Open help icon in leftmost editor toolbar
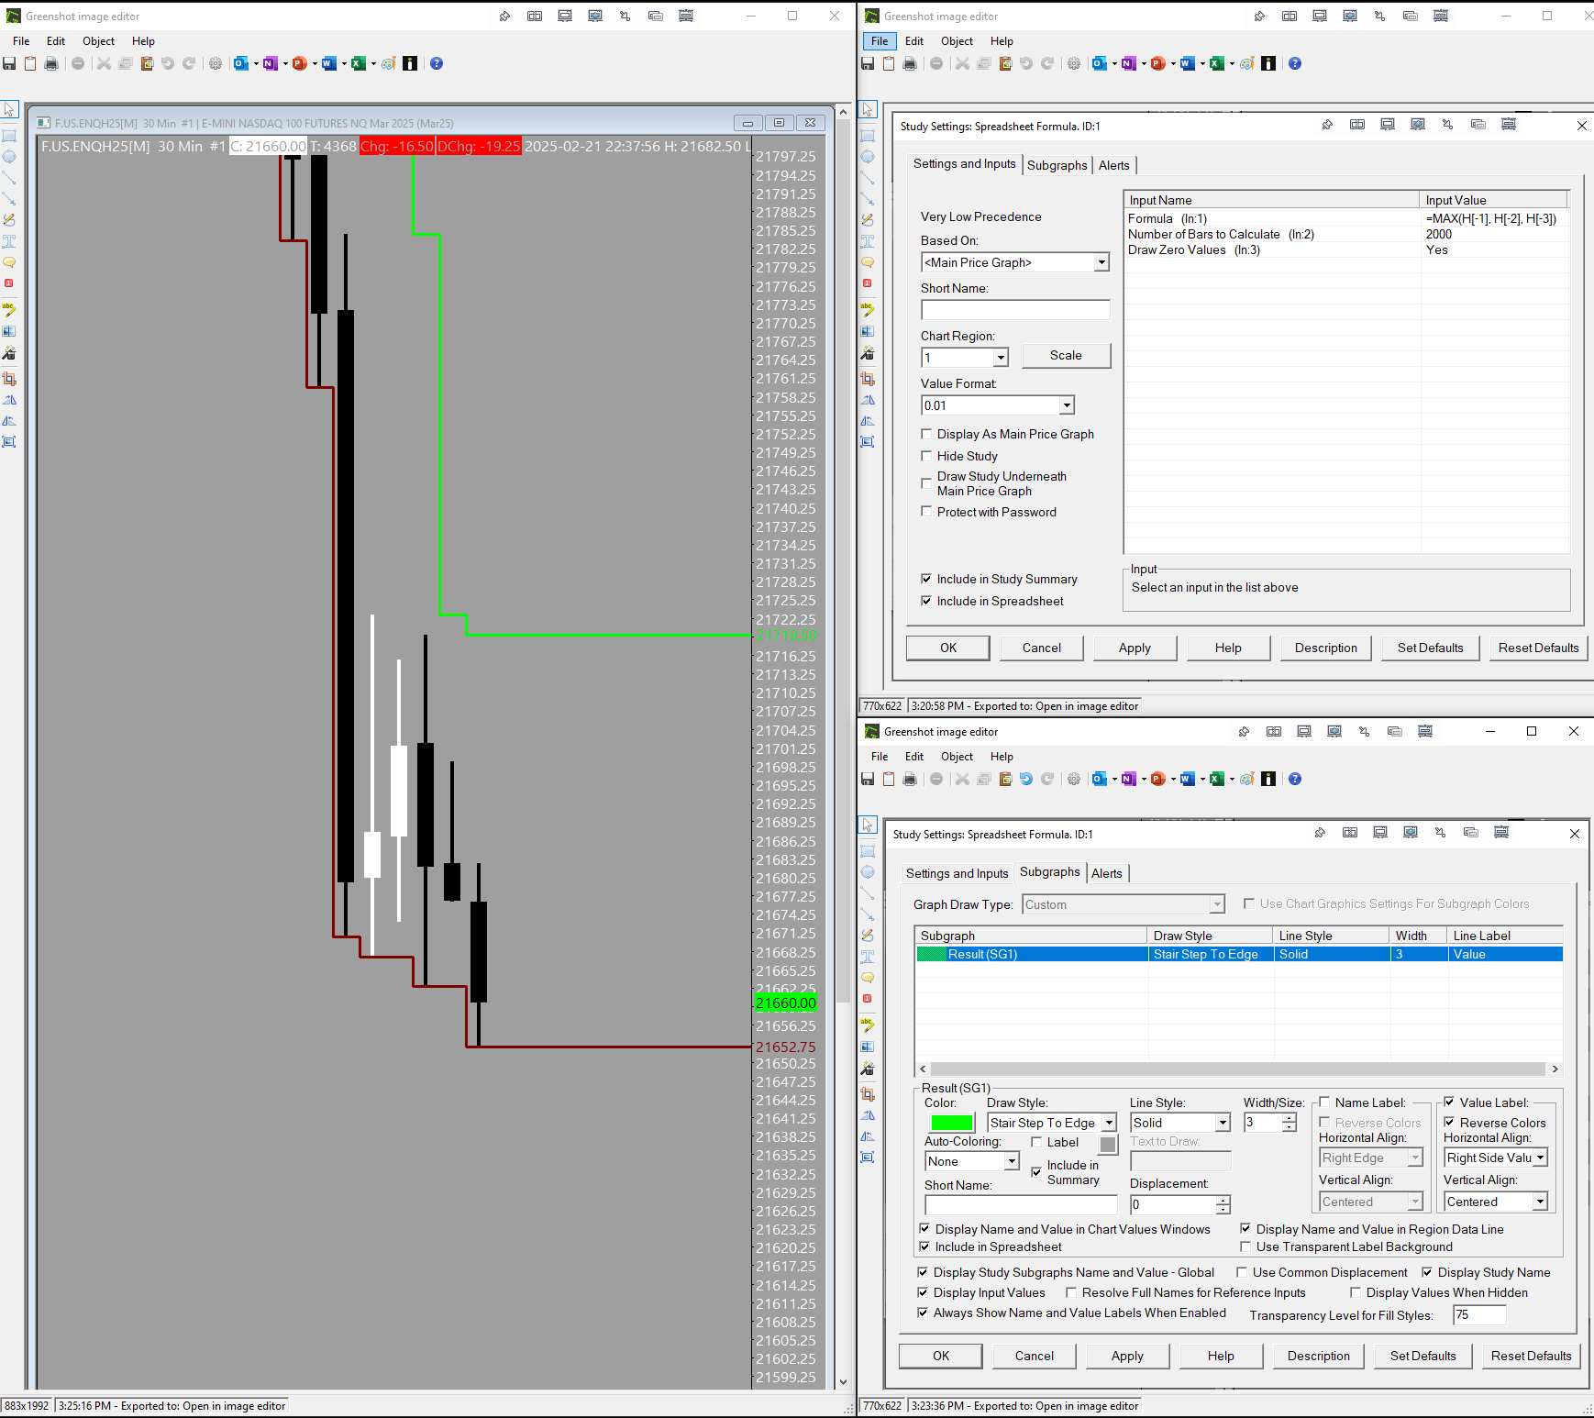 coord(437,63)
